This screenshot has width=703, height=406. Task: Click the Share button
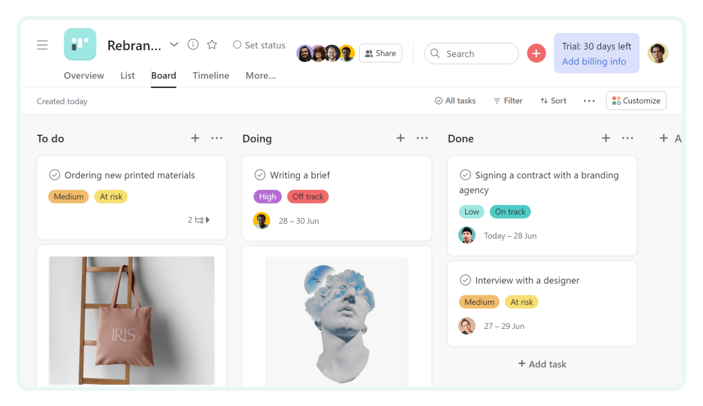click(380, 53)
